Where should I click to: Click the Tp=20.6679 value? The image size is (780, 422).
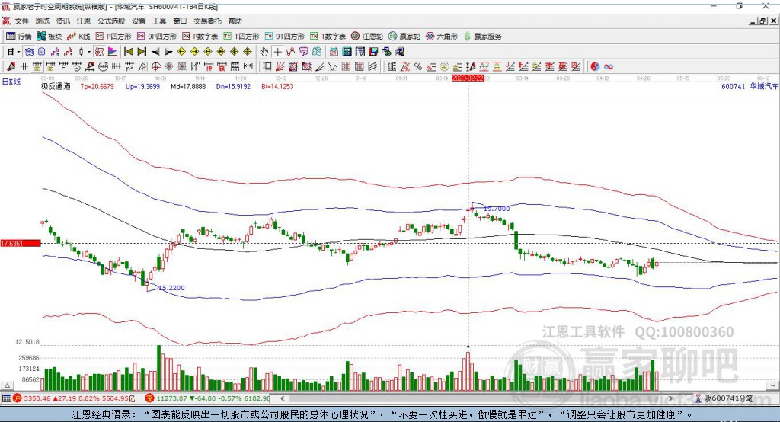click(x=97, y=86)
